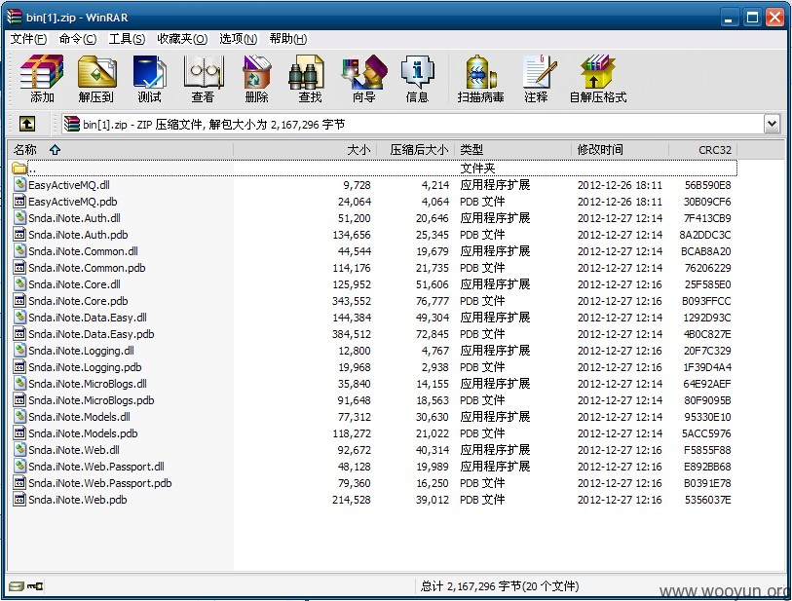Select Snda.iNote.Data.Easy.pdb file name
This screenshot has height=601, width=792.
92,334
